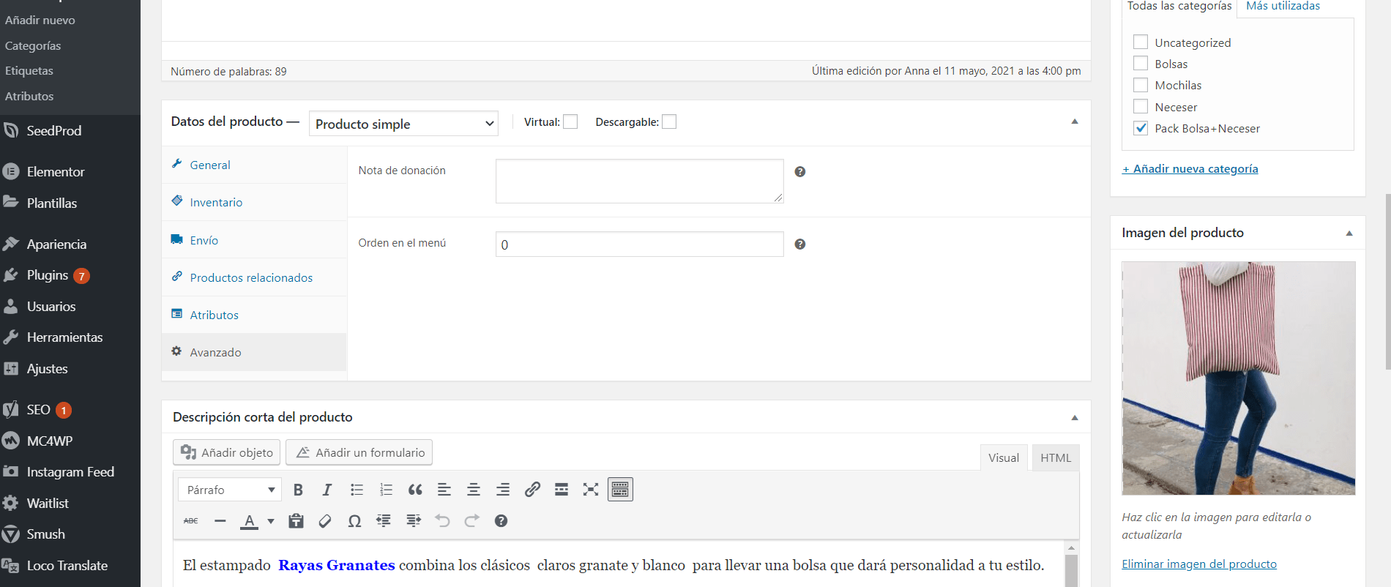Click Eliminar imagen del producto link

(1199, 564)
